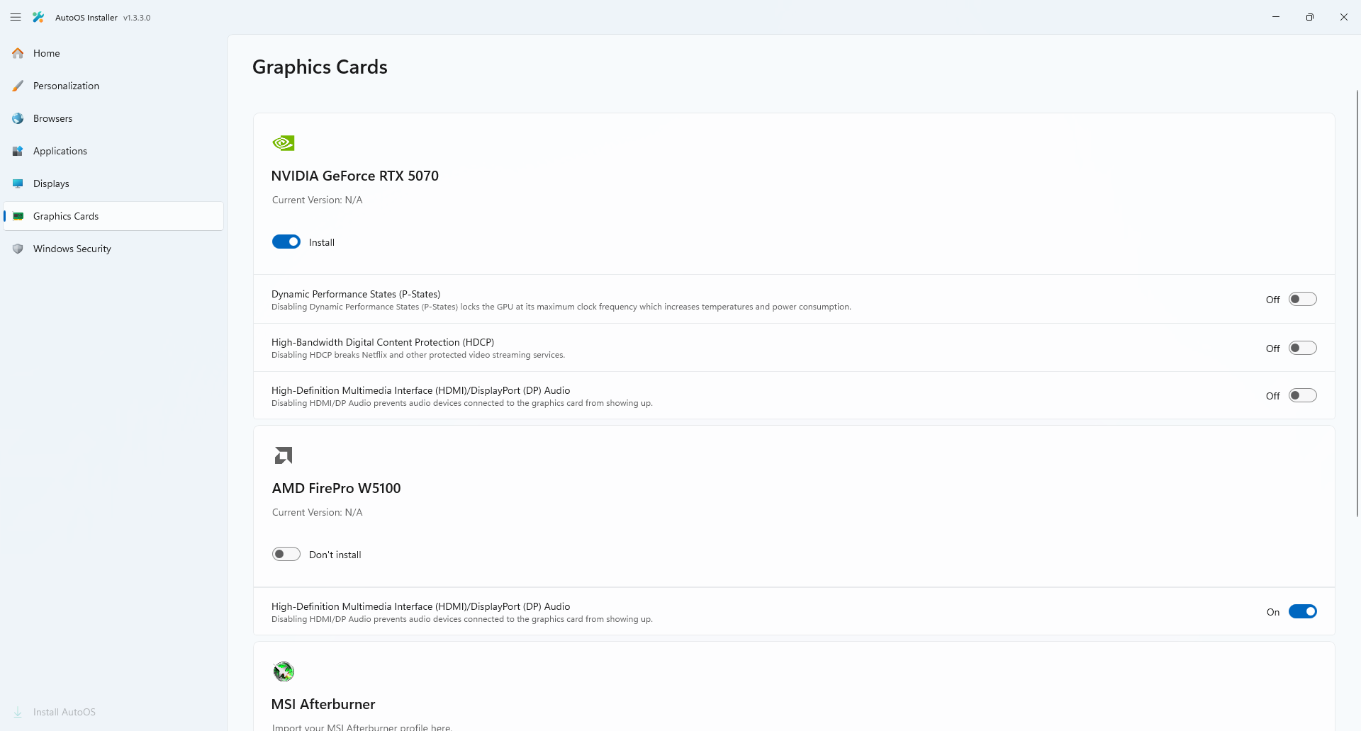
Task: Click the Install AutoOS download arrow icon
Action: click(x=18, y=712)
